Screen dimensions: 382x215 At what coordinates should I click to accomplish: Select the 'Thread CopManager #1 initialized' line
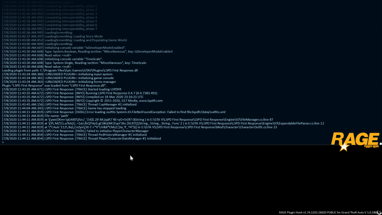pos(69,105)
